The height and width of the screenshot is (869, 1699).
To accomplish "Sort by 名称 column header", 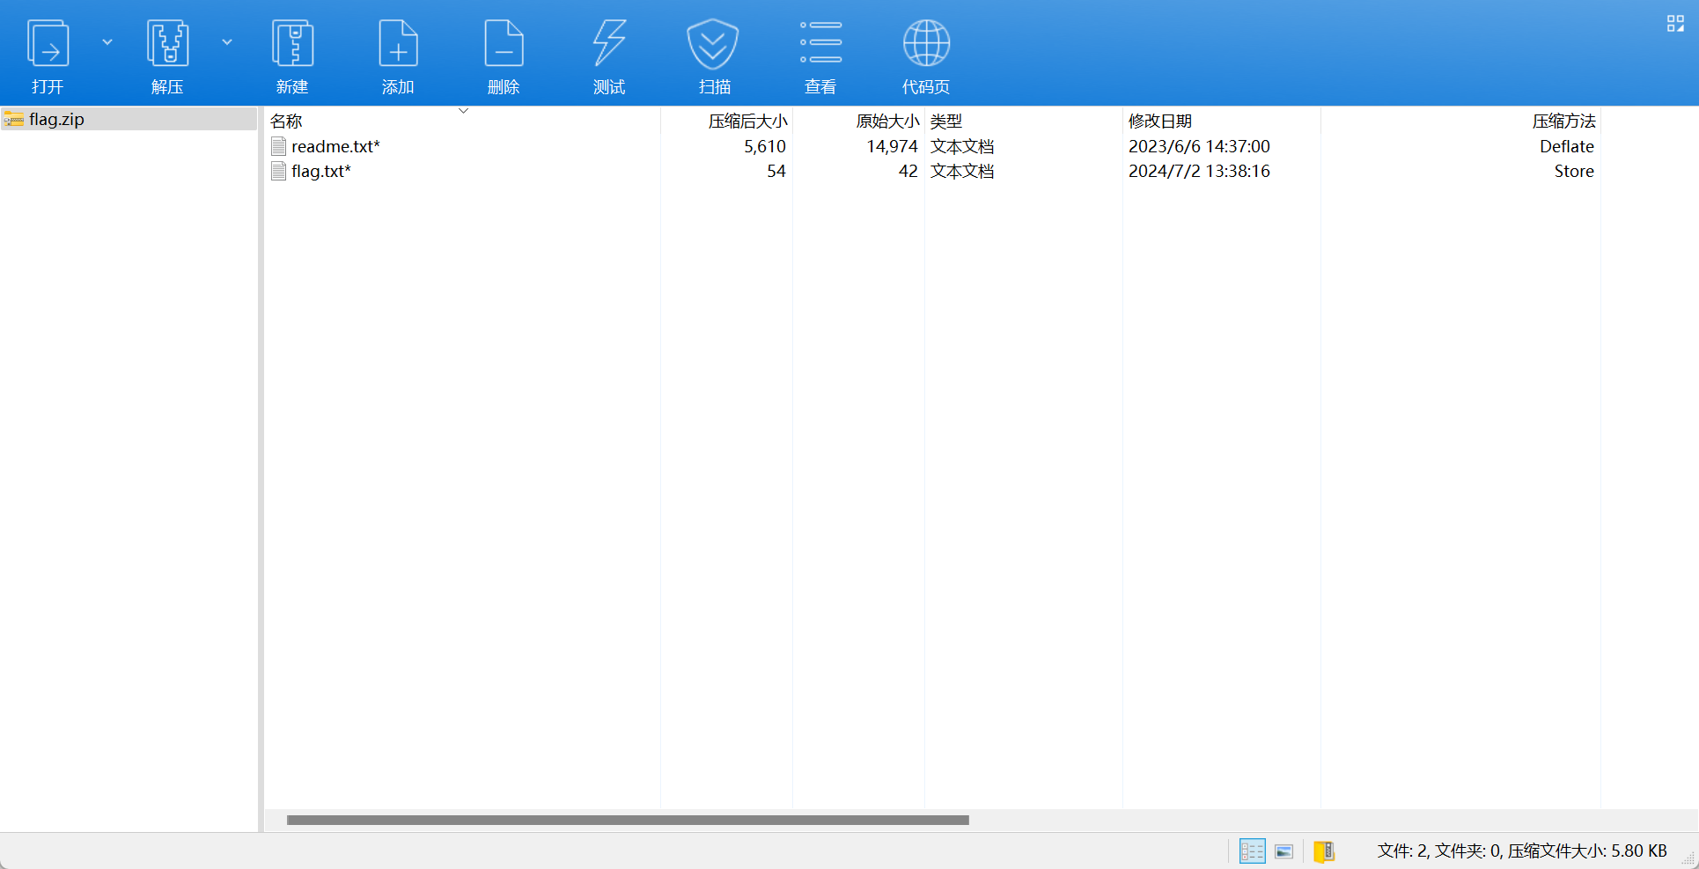I will coord(286,121).
